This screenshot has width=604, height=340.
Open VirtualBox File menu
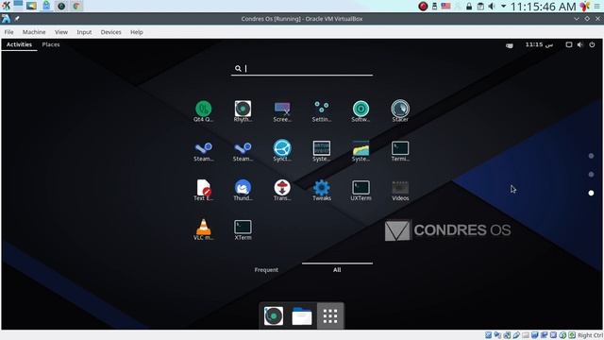click(x=8, y=32)
